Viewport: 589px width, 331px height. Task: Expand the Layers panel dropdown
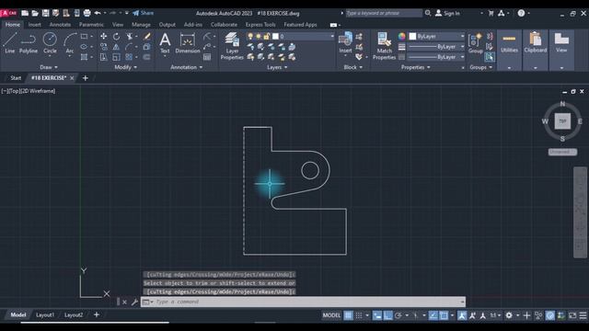[277, 67]
